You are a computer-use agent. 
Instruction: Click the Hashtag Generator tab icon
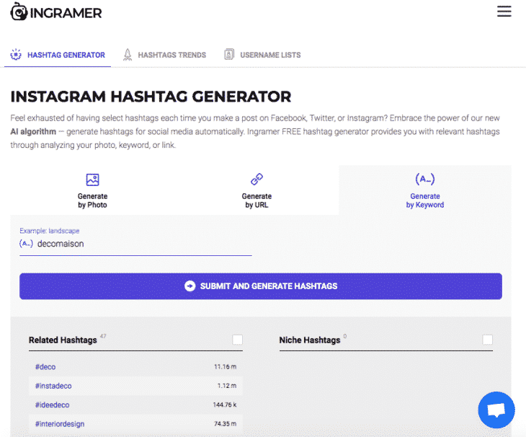16,55
